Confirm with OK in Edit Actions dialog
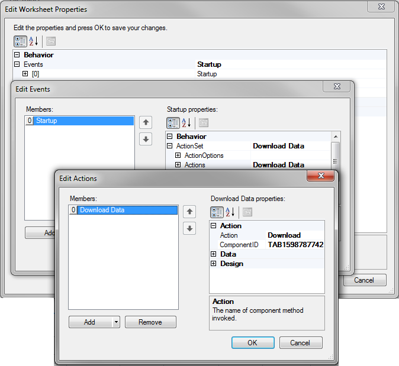The height and width of the screenshot is (366, 399). [x=253, y=342]
